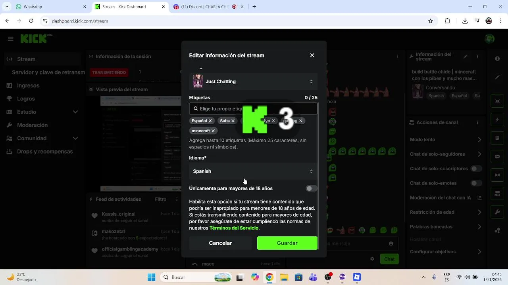Open the profile avatar menu in the Kick header
The height and width of the screenshot is (285, 508).
click(490, 39)
